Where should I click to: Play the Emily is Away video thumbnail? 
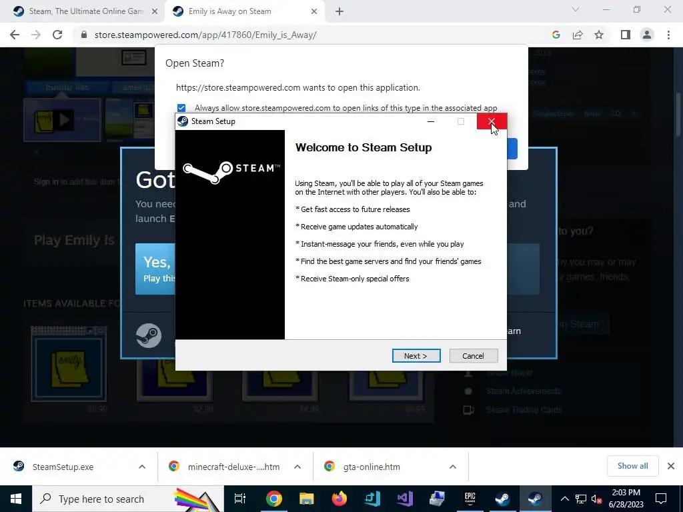tap(62, 120)
